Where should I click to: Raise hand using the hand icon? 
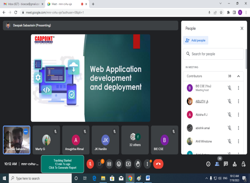point(138,164)
